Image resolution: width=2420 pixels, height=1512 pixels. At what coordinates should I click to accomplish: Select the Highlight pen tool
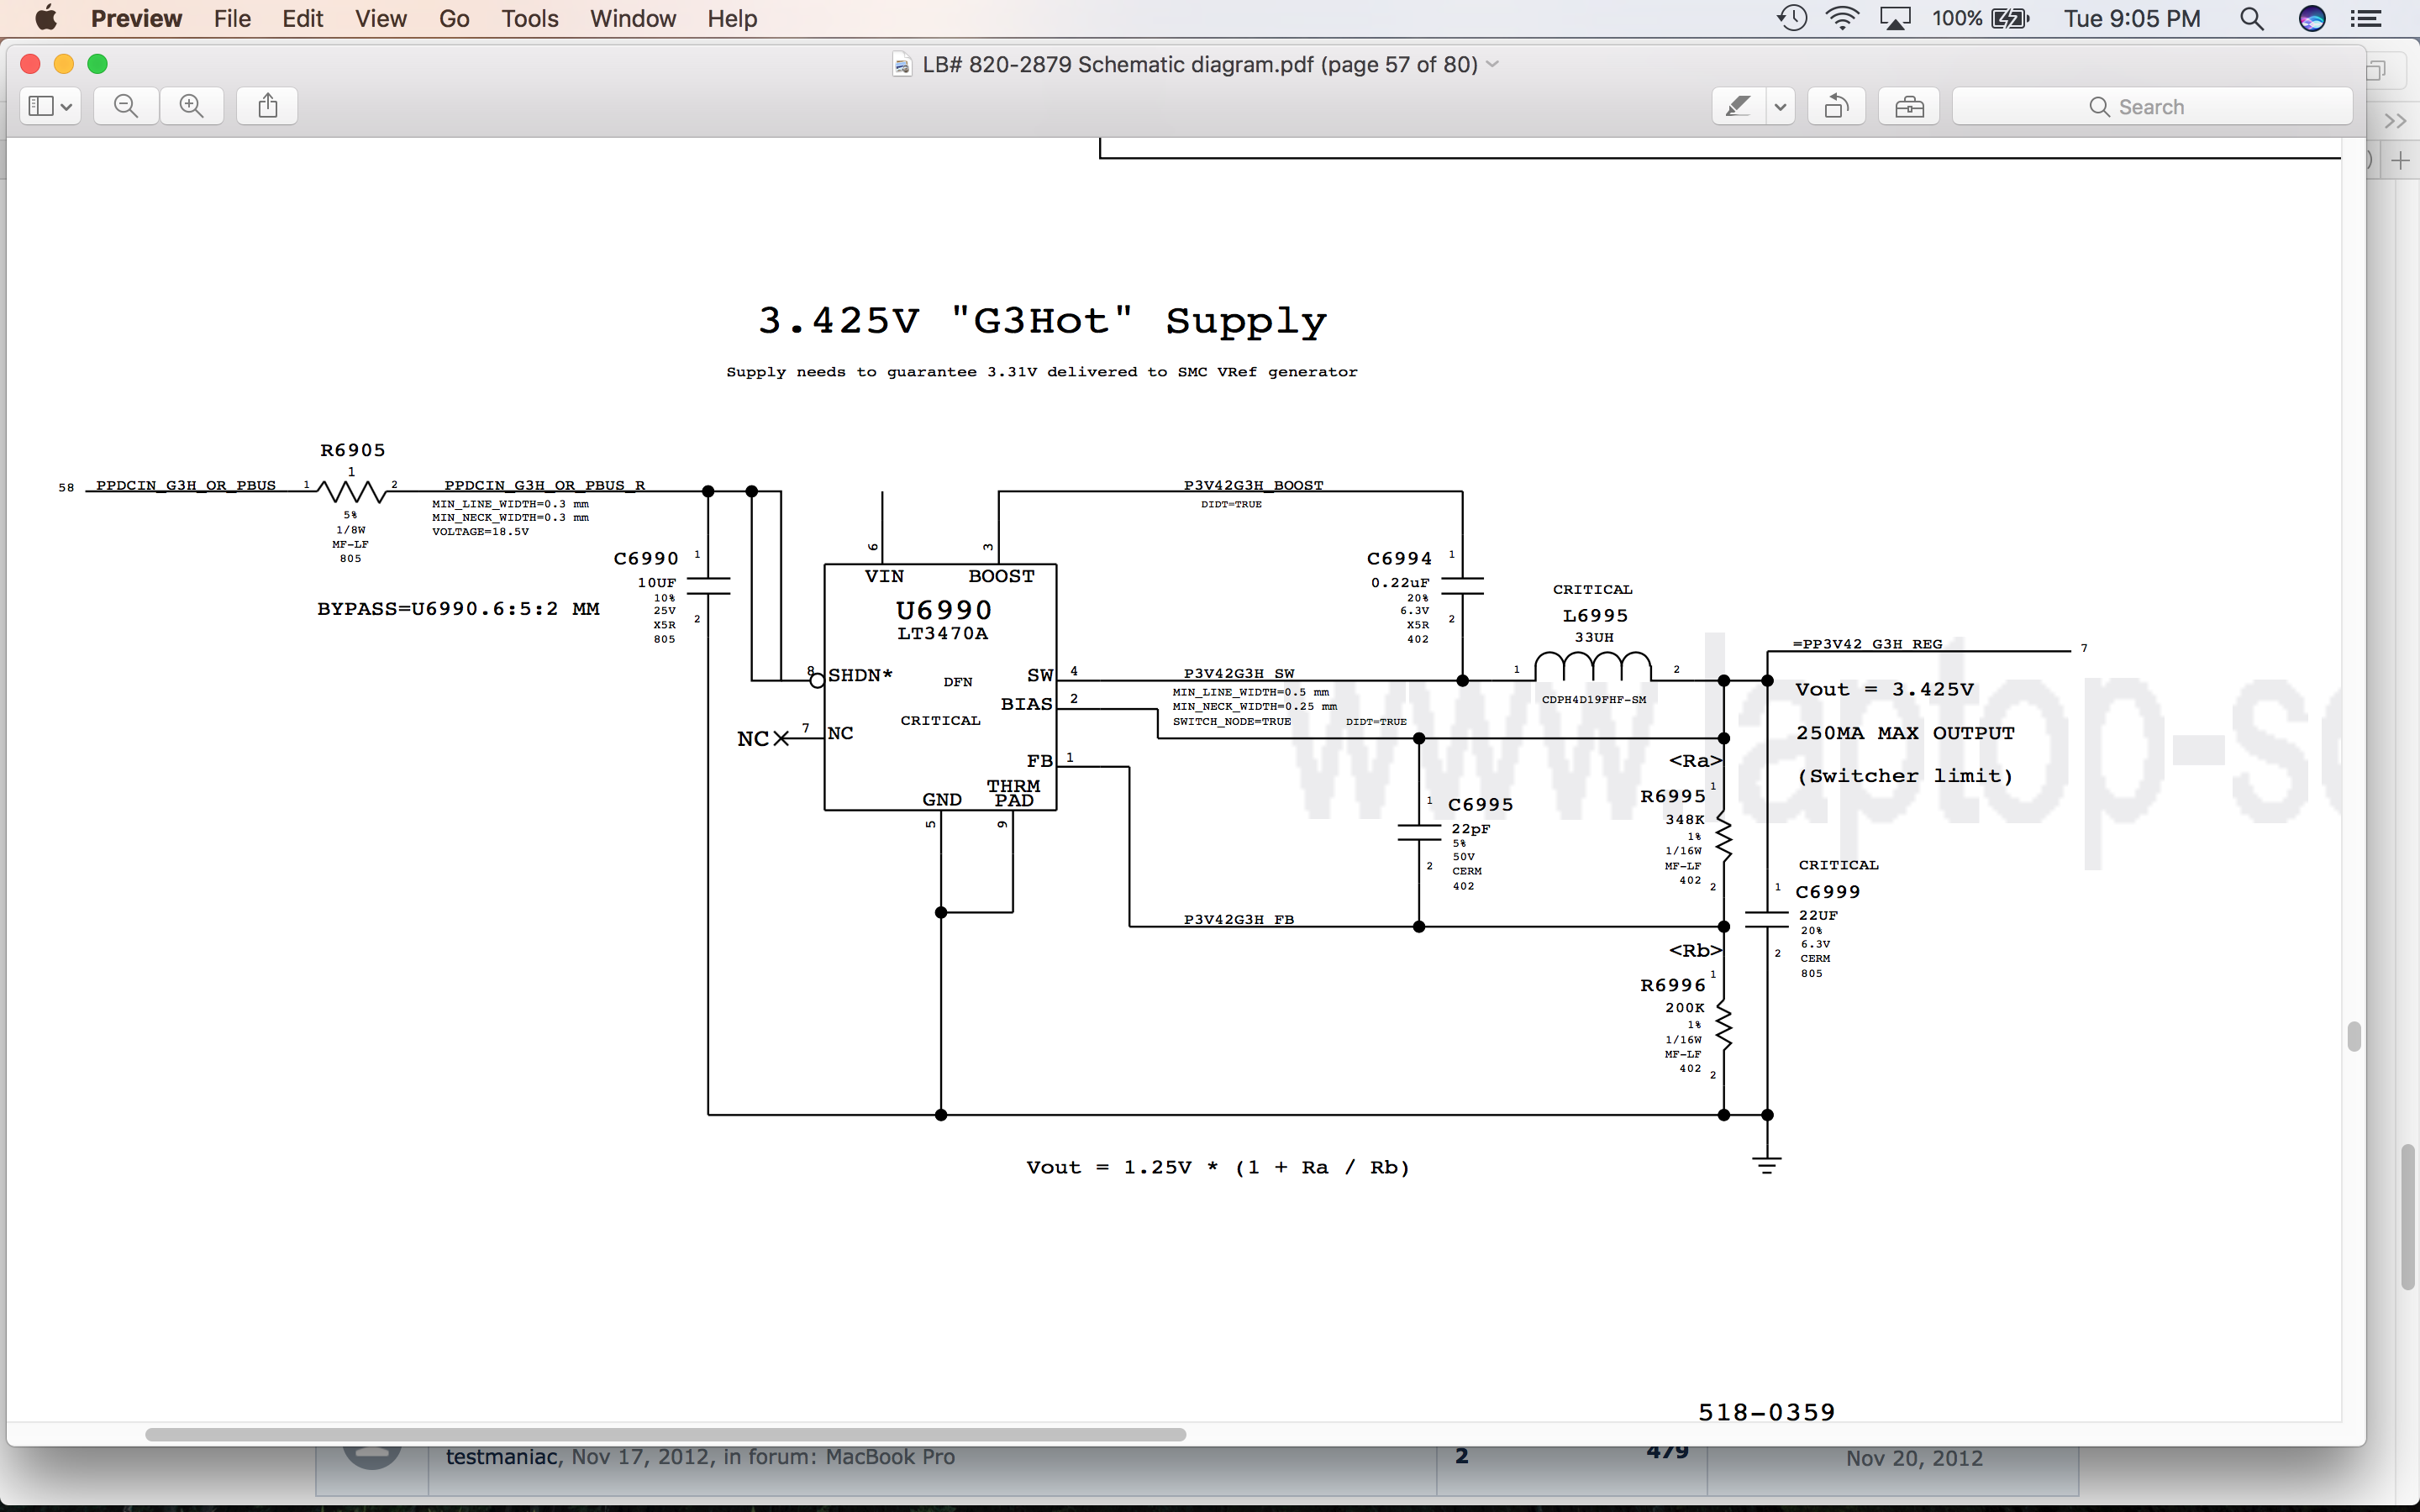click(1738, 106)
